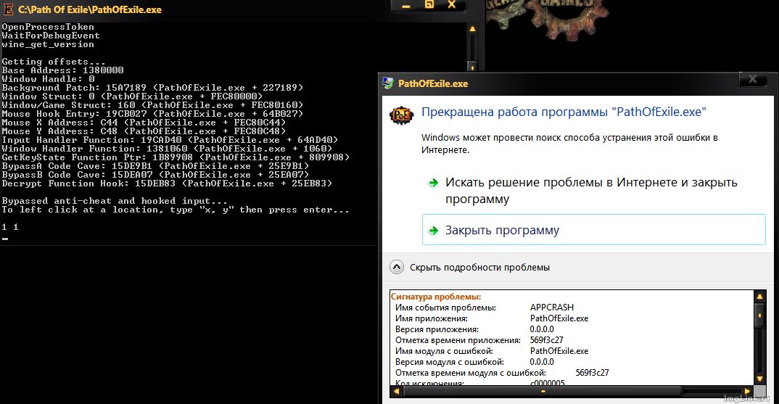Click 'wine_get_version' console line
779x404 pixels.
[x=48, y=44]
